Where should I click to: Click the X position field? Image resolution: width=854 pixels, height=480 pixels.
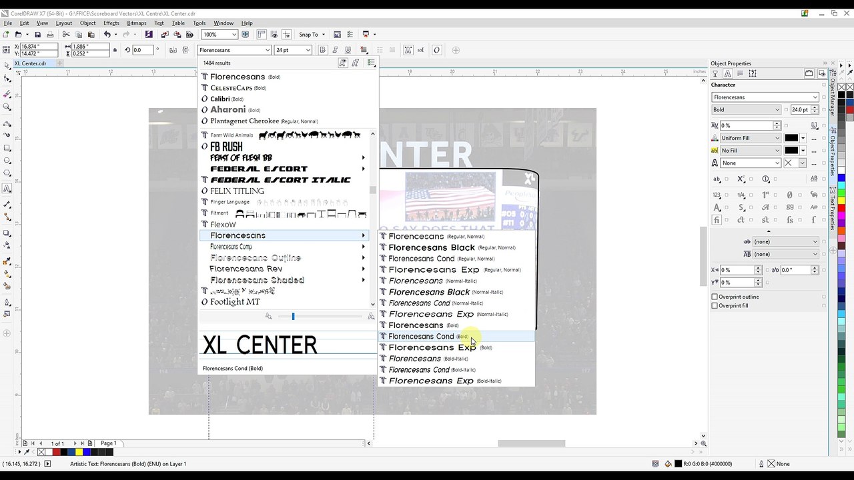(x=39, y=47)
